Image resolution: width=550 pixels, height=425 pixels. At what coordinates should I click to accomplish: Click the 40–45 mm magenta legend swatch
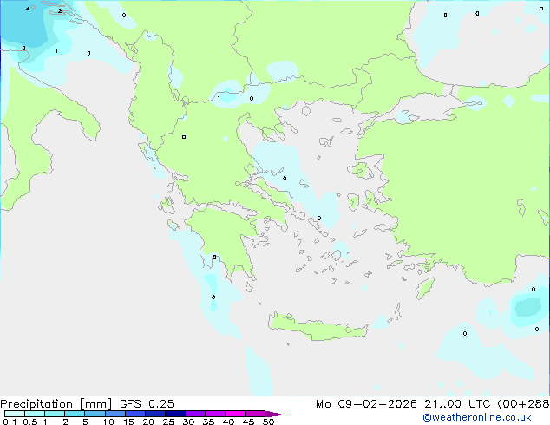[235, 414]
